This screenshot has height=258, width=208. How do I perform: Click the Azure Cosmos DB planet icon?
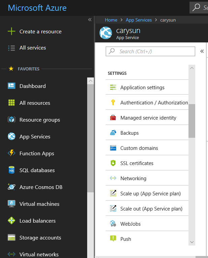11,187
